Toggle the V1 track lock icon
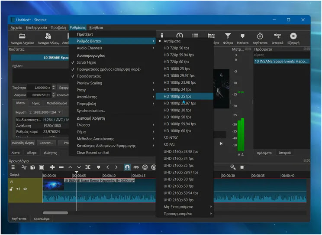This screenshot has width=322, height=235. pyautogui.click(x=11, y=189)
